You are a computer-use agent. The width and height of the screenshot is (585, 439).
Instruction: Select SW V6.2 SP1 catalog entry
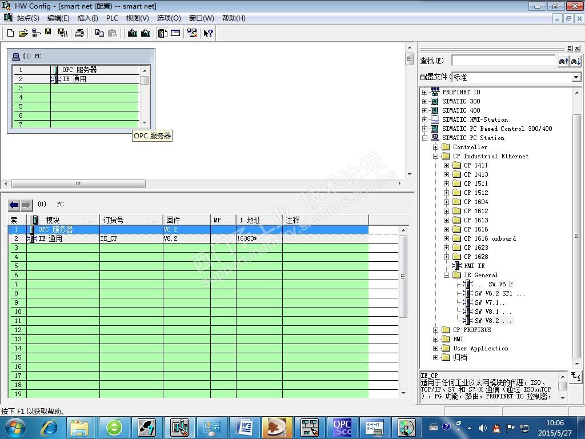(500, 293)
